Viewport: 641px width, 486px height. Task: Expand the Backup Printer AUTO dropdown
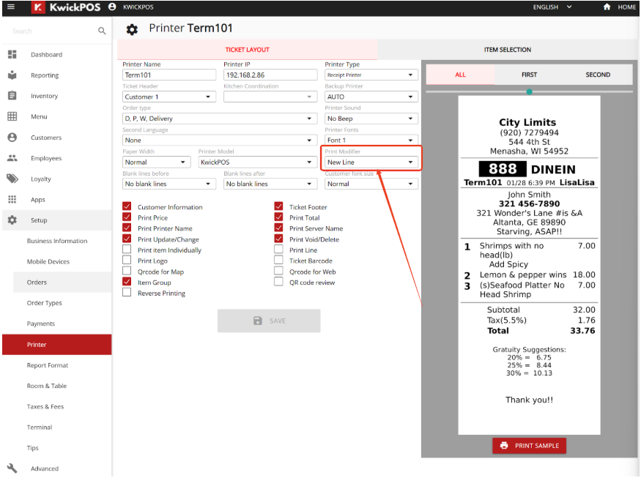click(371, 97)
